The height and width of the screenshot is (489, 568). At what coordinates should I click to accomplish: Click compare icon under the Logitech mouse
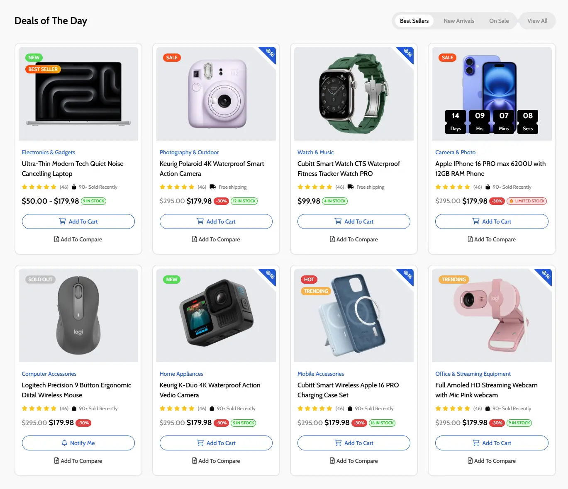pos(56,461)
